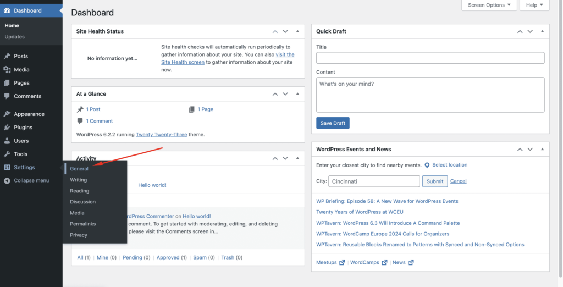
Task: Filter comments by Pending
Action: 132,257
